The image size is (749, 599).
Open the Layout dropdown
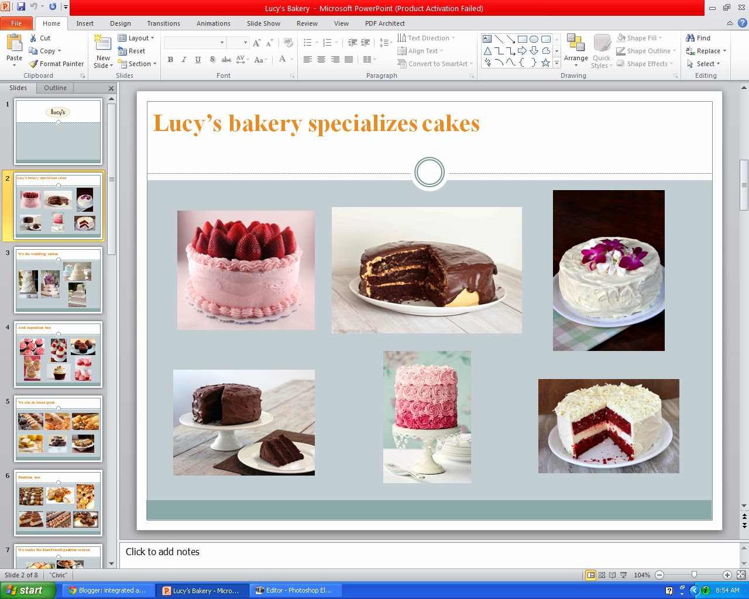click(137, 37)
